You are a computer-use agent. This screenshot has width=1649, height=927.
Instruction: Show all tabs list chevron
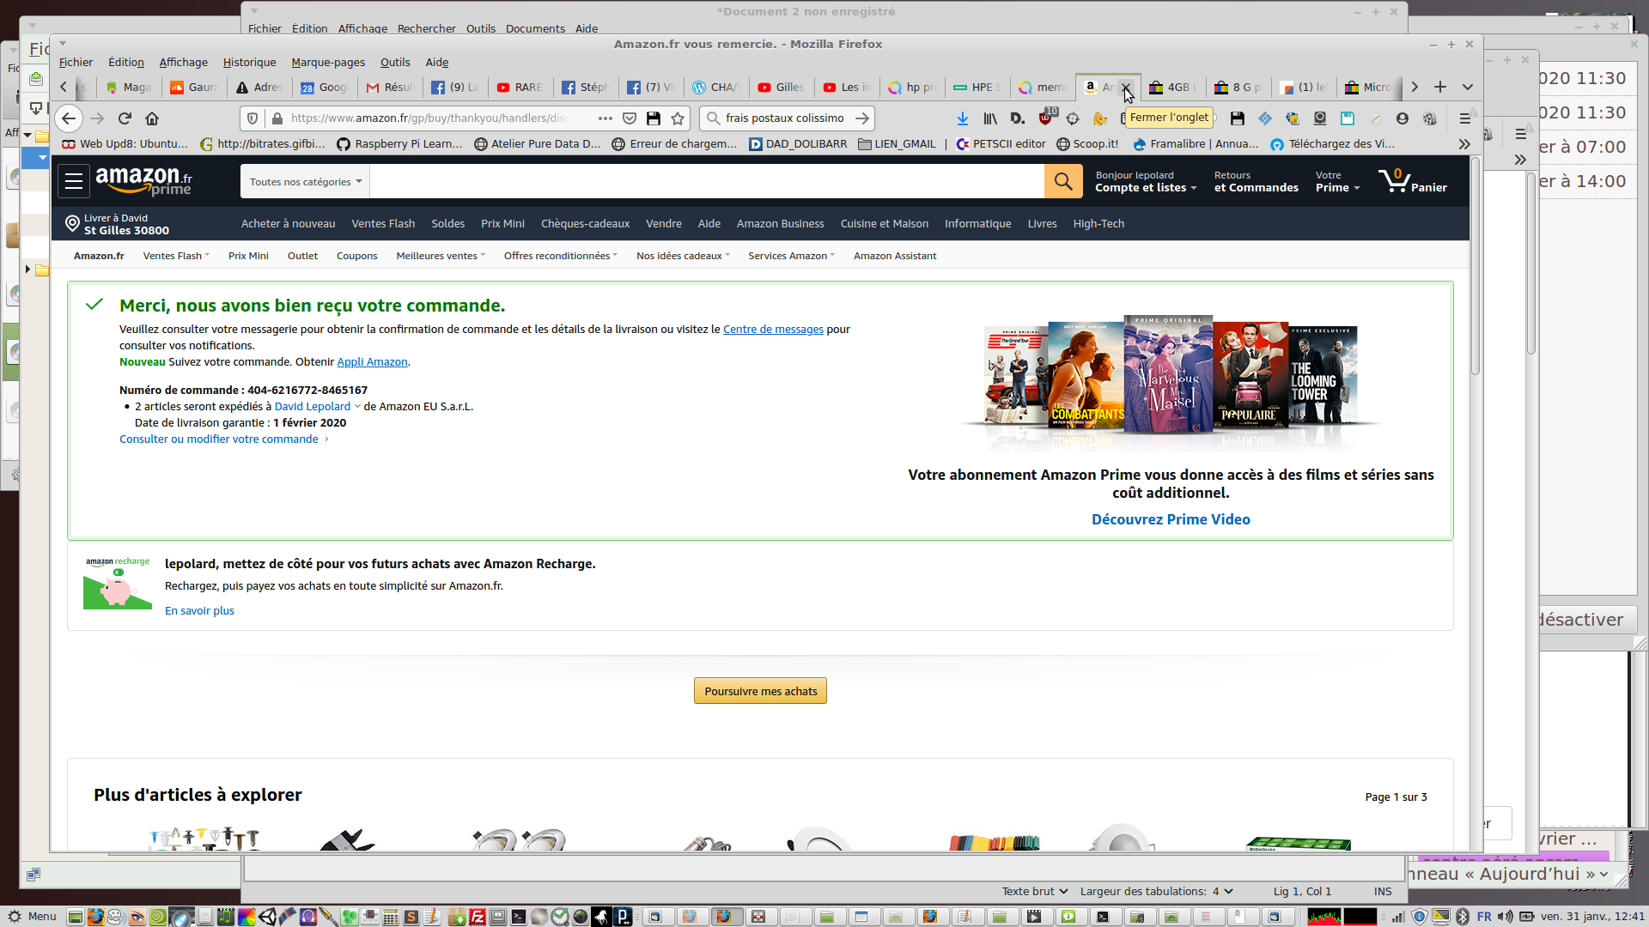[1468, 87]
